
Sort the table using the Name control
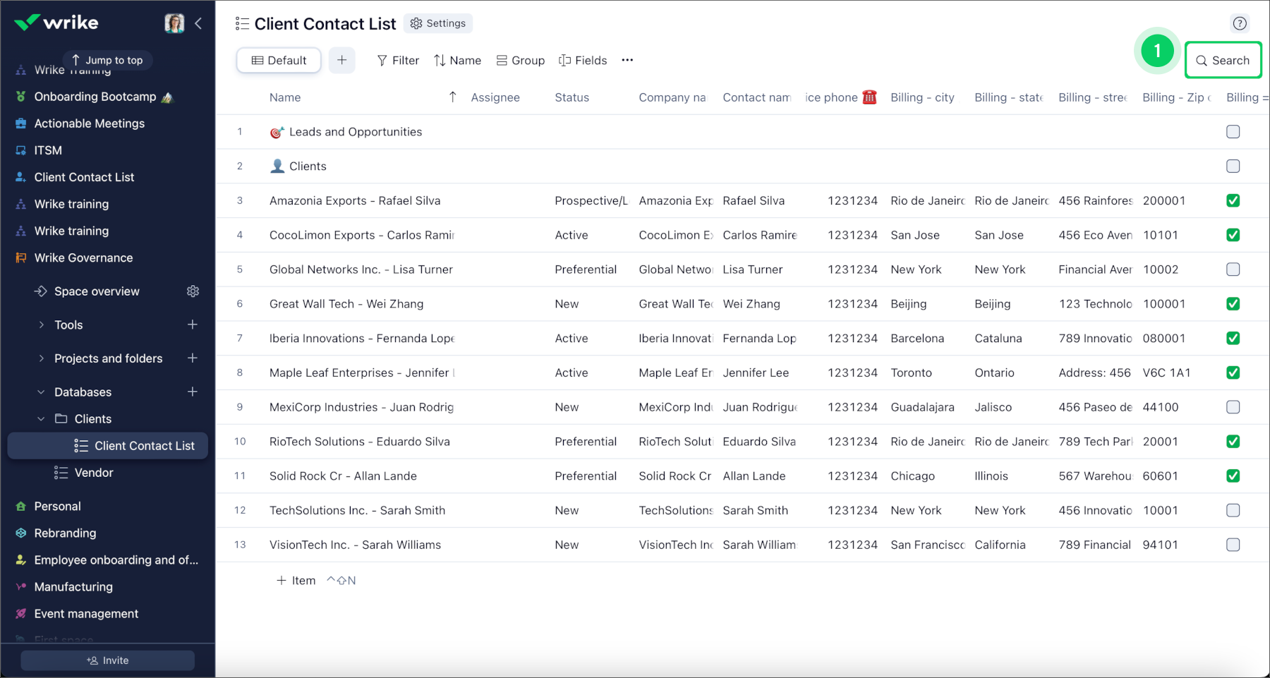pyautogui.click(x=458, y=60)
